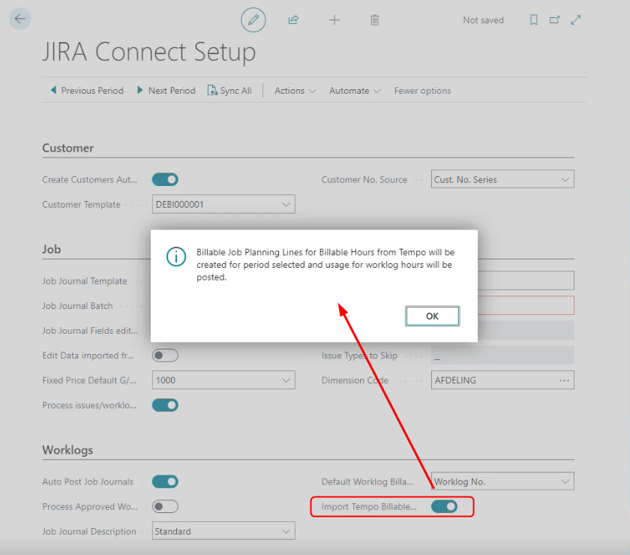The width and height of the screenshot is (630, 555).
Task: Toggle Process Approved Worklogs switch
Action: pyautogui.click(x=165, y=506)
